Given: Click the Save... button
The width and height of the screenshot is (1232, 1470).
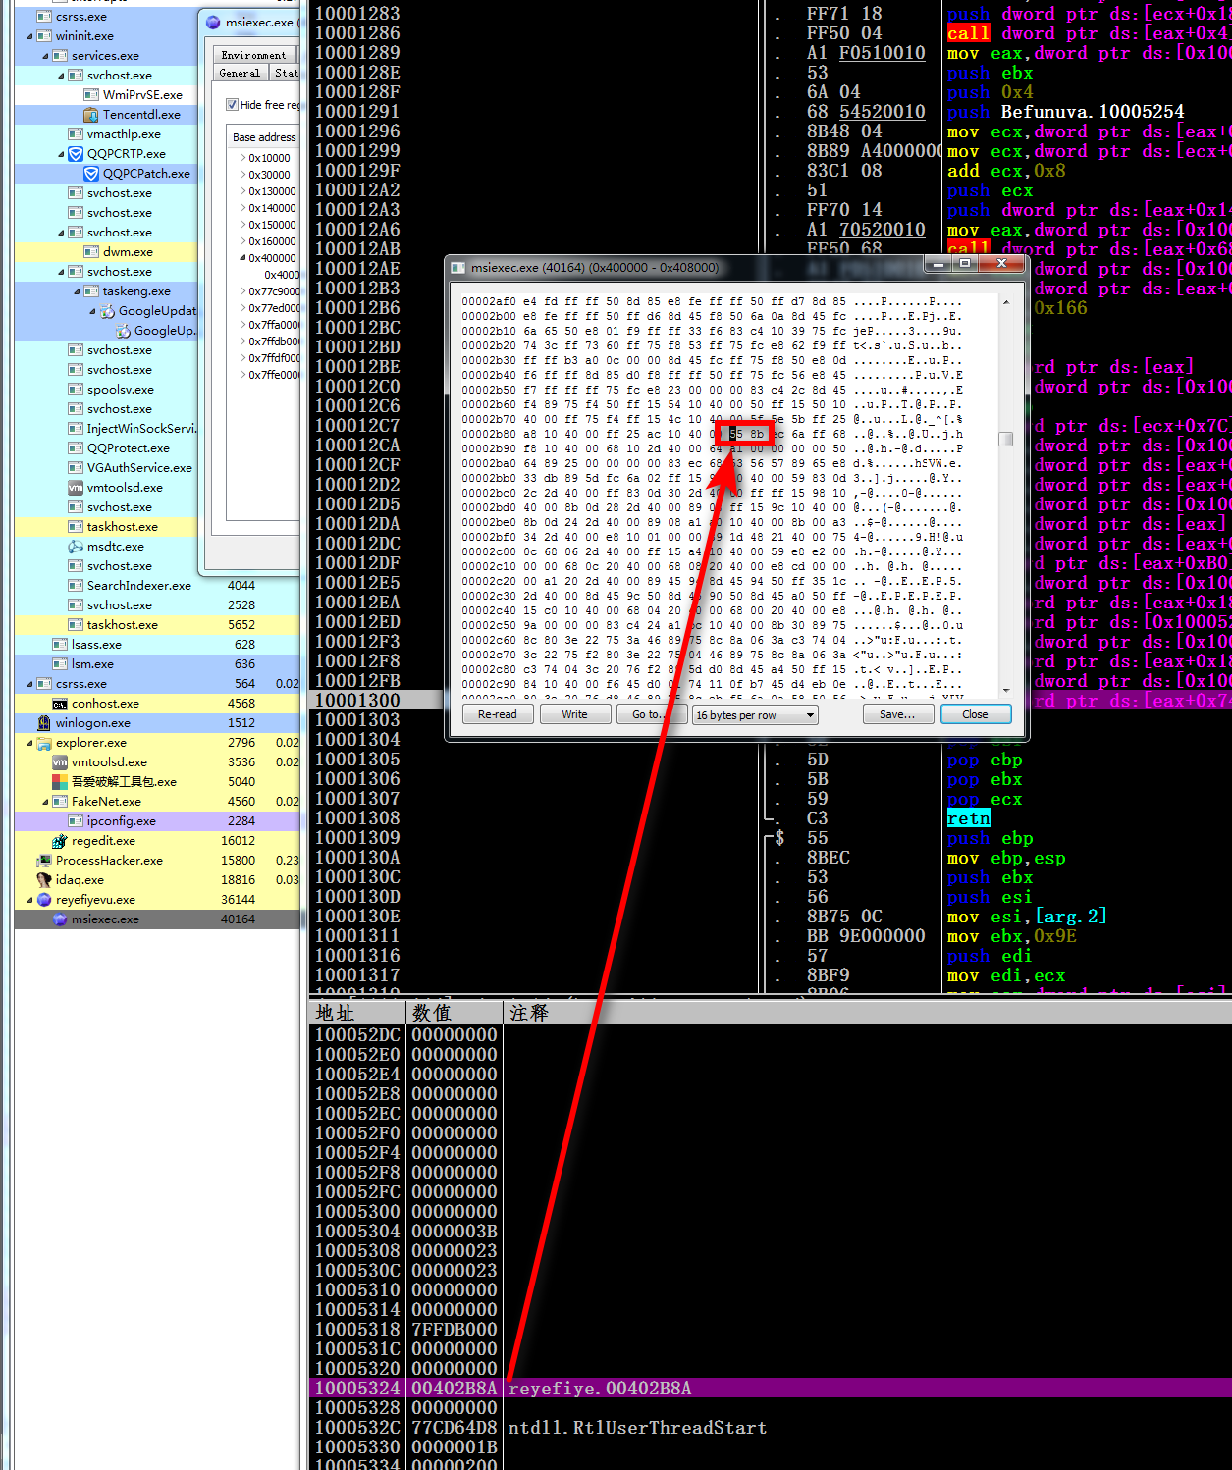Looking at the screenshot, I should tap(897, 714).
